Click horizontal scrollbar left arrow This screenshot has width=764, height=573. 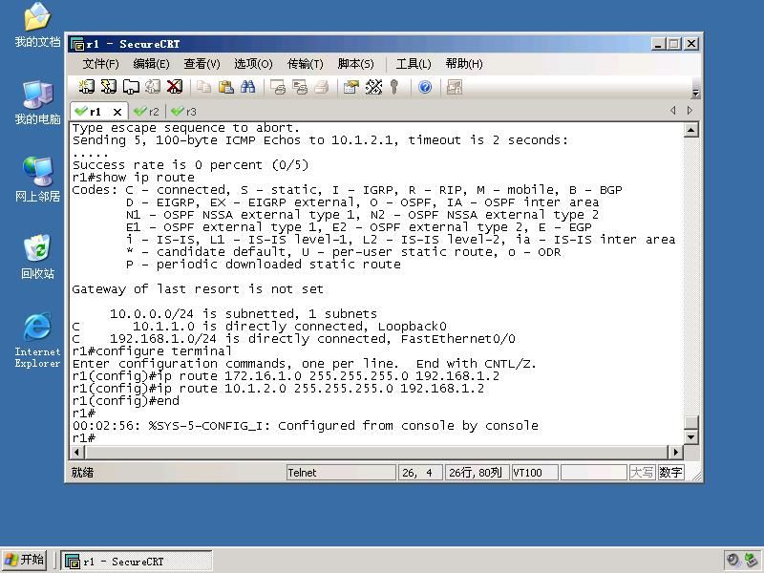(x=77, y=452)
